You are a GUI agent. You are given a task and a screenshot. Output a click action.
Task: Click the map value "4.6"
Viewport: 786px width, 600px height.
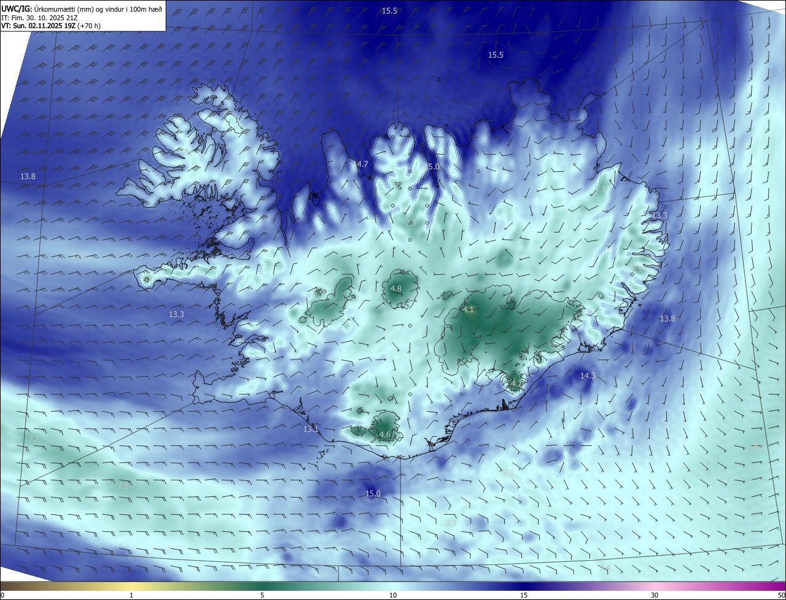point(385,434)
